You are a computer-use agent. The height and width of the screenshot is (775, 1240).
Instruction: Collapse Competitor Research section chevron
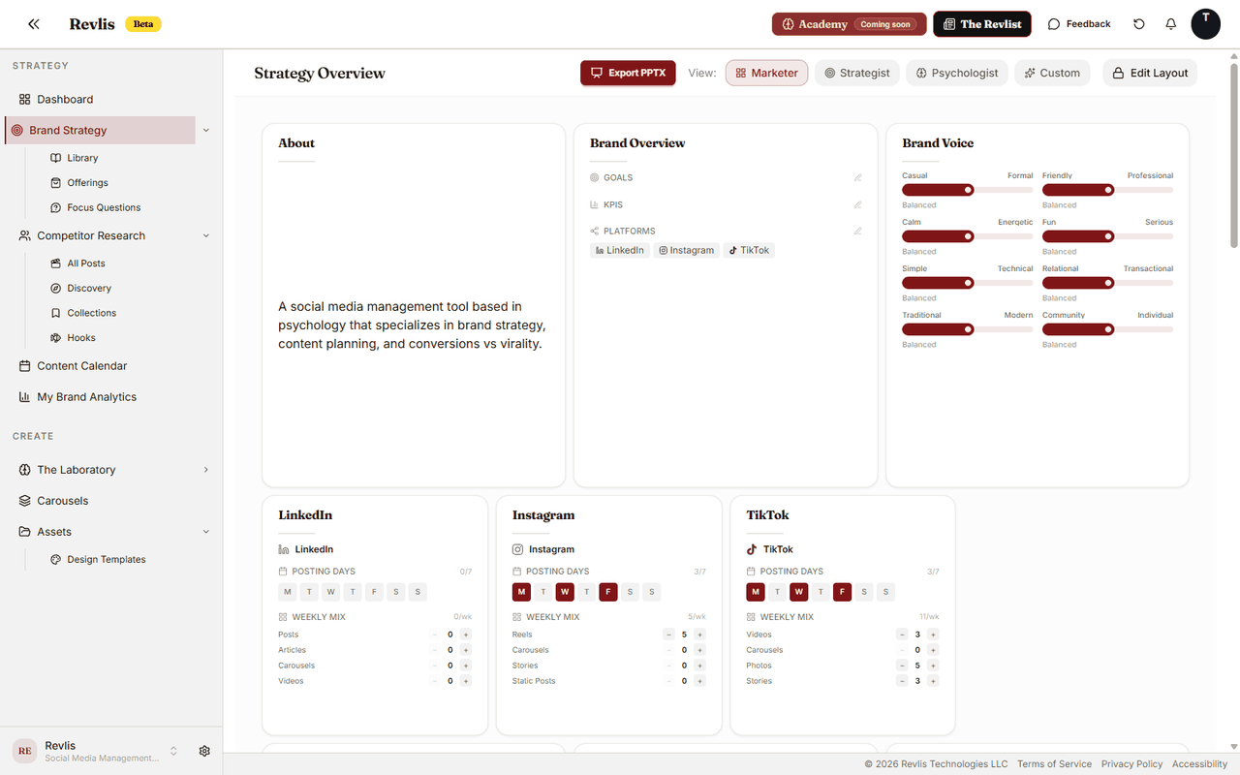pos(205,235)
